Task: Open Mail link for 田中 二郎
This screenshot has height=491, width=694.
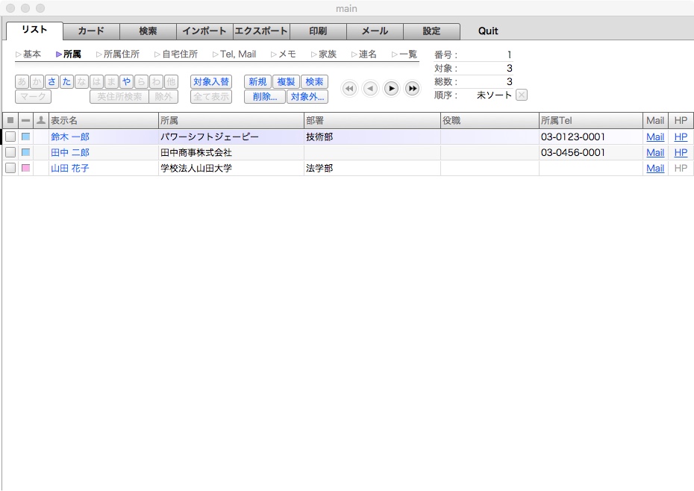Action: click(655, 153)
